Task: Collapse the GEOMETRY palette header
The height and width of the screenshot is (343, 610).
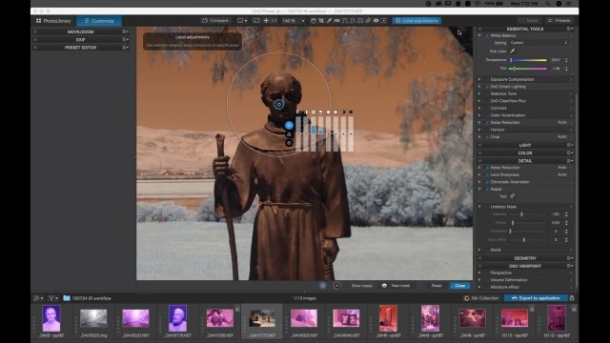Action: 525,258
